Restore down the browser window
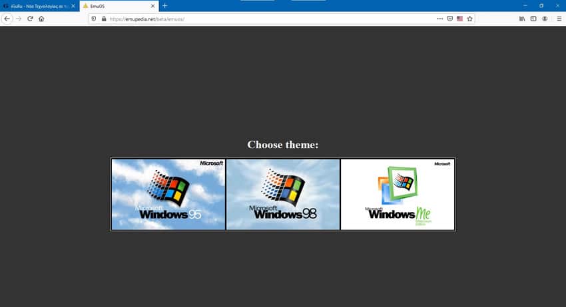566x307 pixels. click(x=541, y=6)
